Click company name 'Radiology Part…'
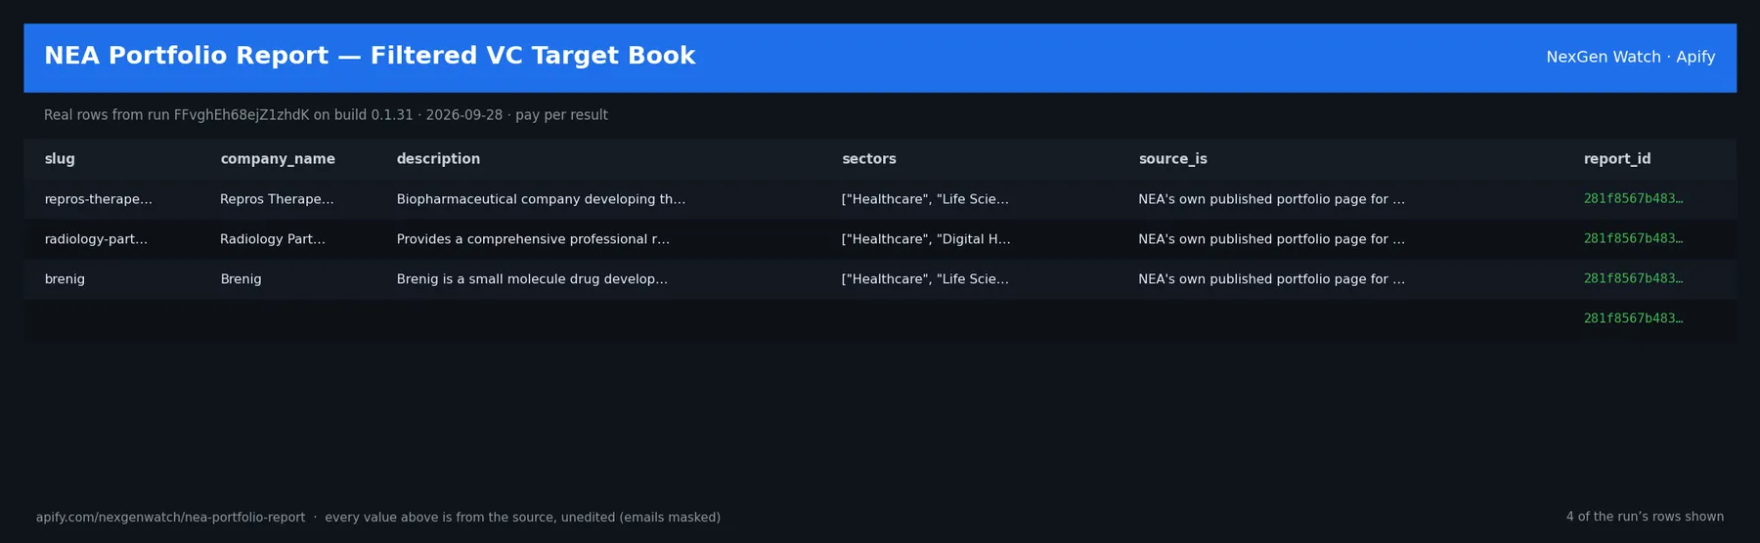Viewport: 1760px width, 543px height. (x=273, y=239)
